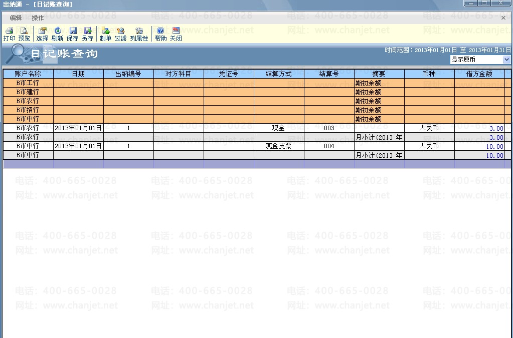The width and height of the screenshot is (513, 338).
Task: Open the 操作 menu
Action: (38, 18)
